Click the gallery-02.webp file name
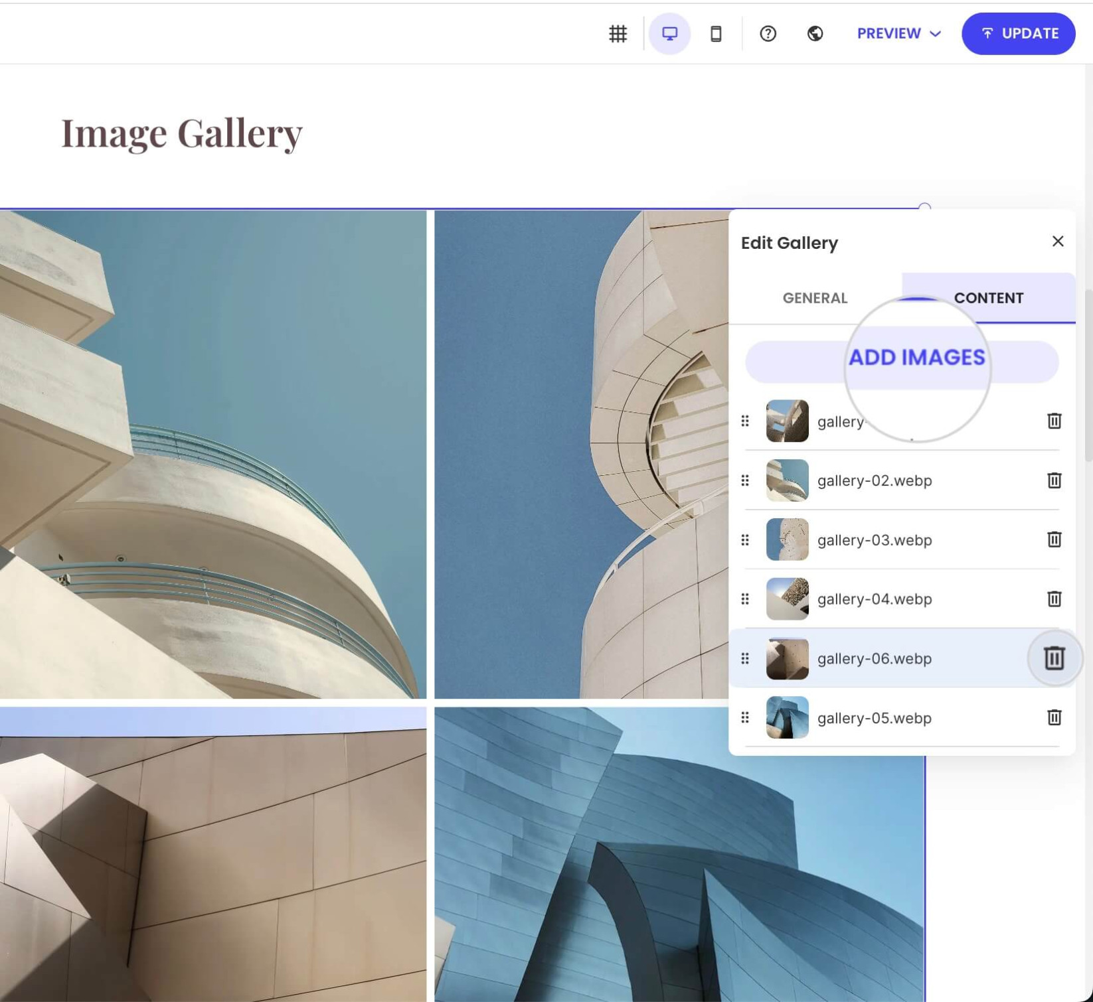1093x1002 pixels. point(875,480)
